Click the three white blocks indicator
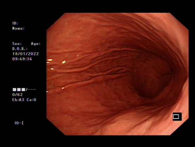Viewport: 195px width, 147px height. tap(19, 89)
